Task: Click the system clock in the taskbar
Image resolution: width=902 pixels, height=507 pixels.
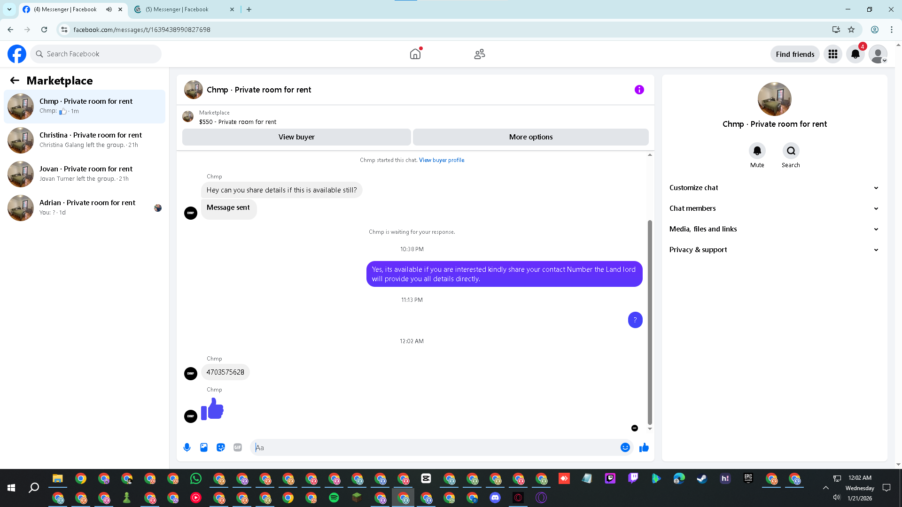Action: (860, 488)
